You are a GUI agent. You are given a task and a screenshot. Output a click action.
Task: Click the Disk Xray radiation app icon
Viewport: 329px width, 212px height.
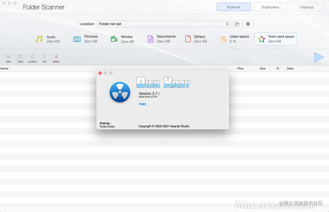tap(120, 92)
